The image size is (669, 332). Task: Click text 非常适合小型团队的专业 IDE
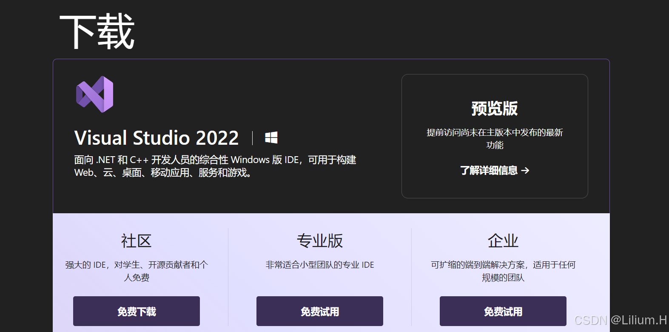pyautogui.click(x=320, y=265)
